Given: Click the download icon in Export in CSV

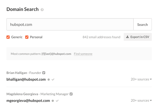Looking at the screenshot, I should [128, 37].
